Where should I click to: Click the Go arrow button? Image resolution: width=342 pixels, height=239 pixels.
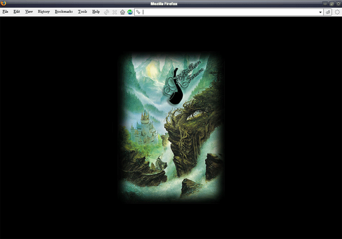(x=327, y=12)
